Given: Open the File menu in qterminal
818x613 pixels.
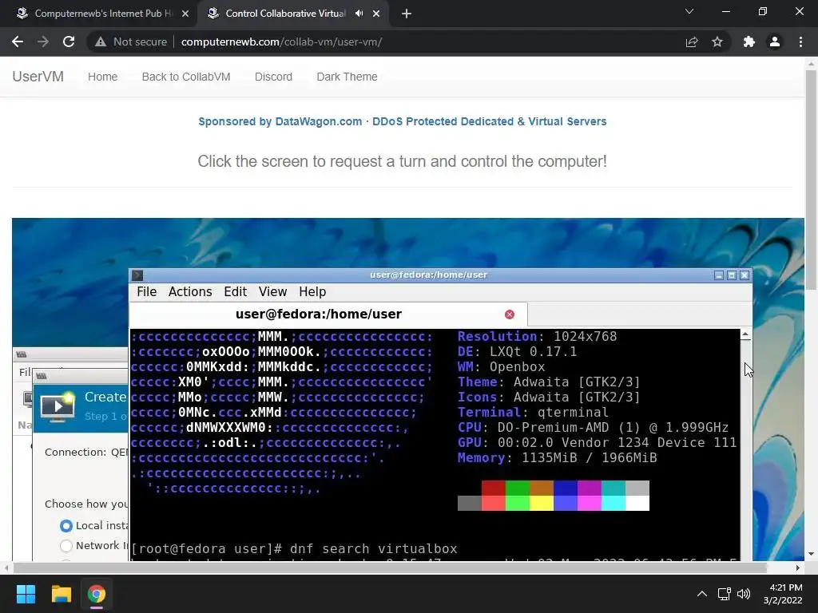Looking at the screenshot, I should (147, 291).
